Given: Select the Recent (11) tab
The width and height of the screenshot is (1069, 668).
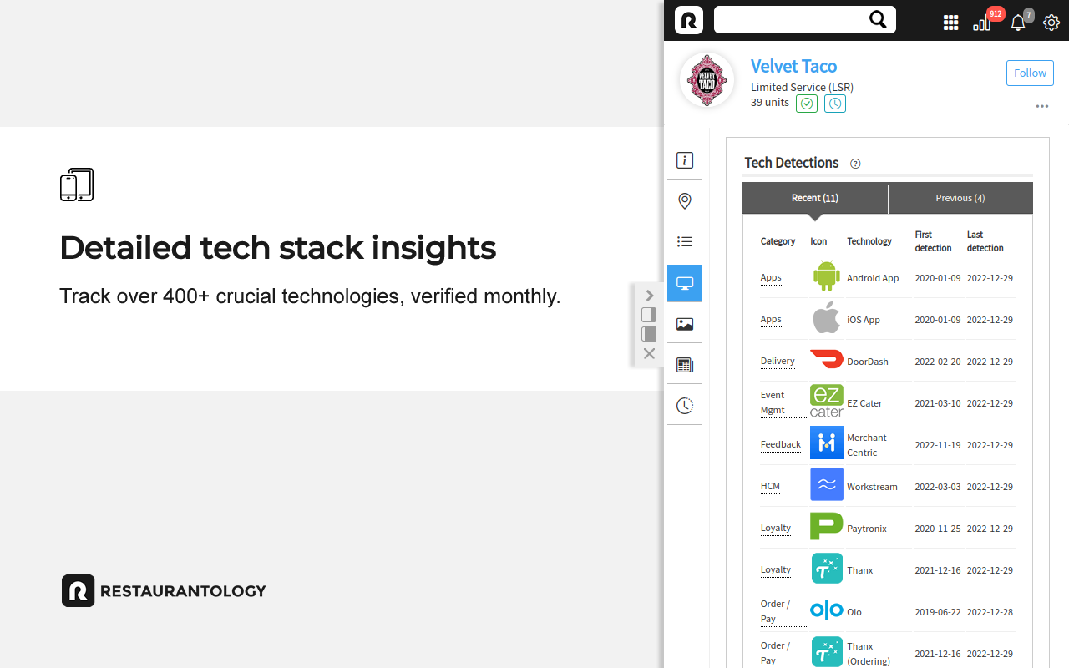Looking at the screenshot, I should coord(815,198).
